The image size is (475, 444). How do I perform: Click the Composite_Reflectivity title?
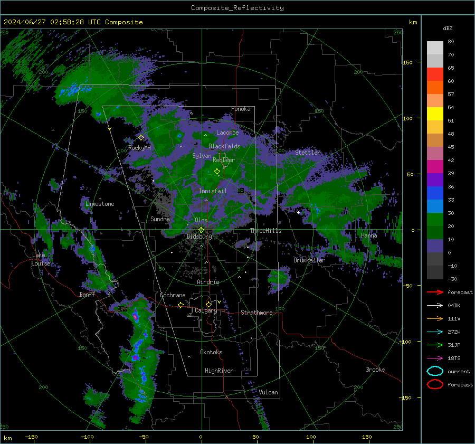237,8
